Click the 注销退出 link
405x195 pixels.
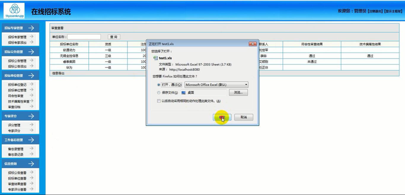pyautogui.click(x=375, y=11)
